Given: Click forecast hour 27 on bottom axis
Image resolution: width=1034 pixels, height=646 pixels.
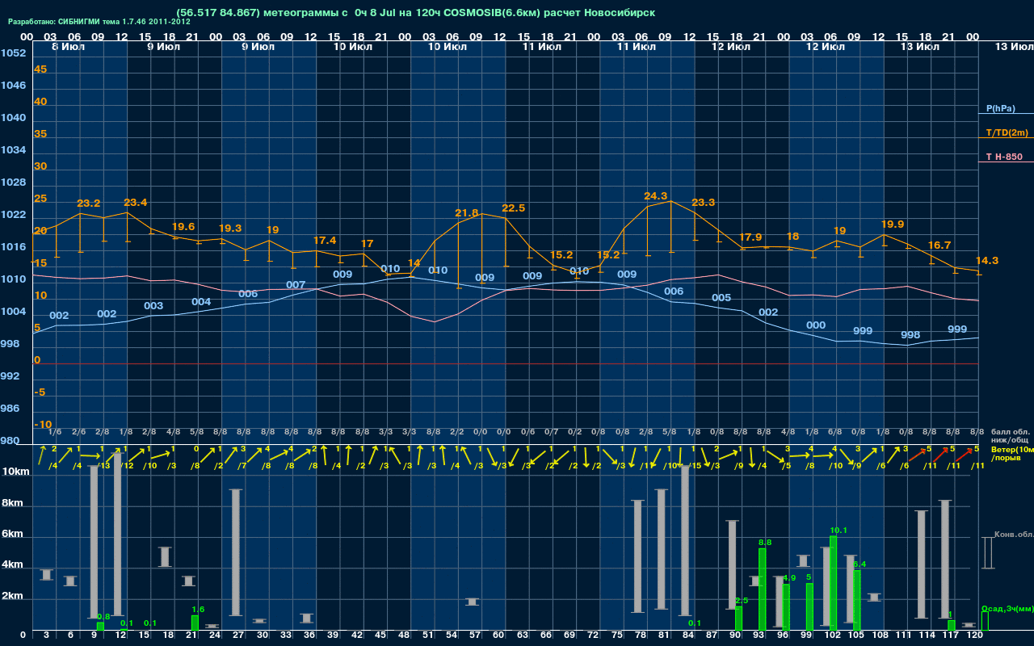Looking at the screenshot, I should [239, 636].
